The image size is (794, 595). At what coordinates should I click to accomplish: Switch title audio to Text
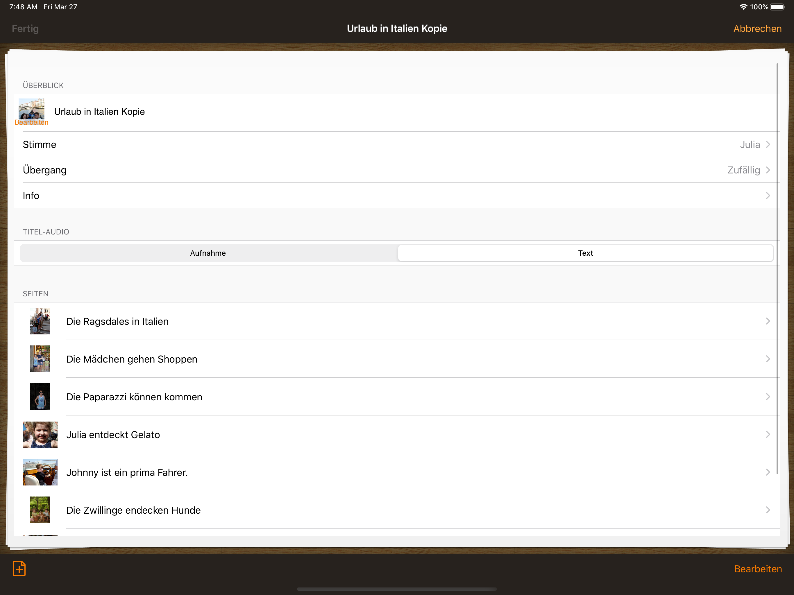click(585, 253)
